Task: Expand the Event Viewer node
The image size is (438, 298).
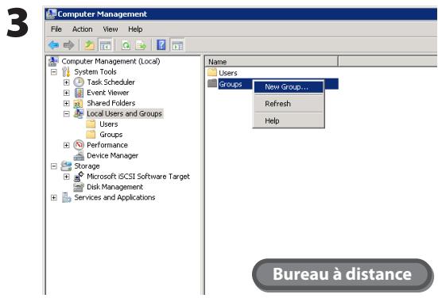Action: click(x=67, y=93)
